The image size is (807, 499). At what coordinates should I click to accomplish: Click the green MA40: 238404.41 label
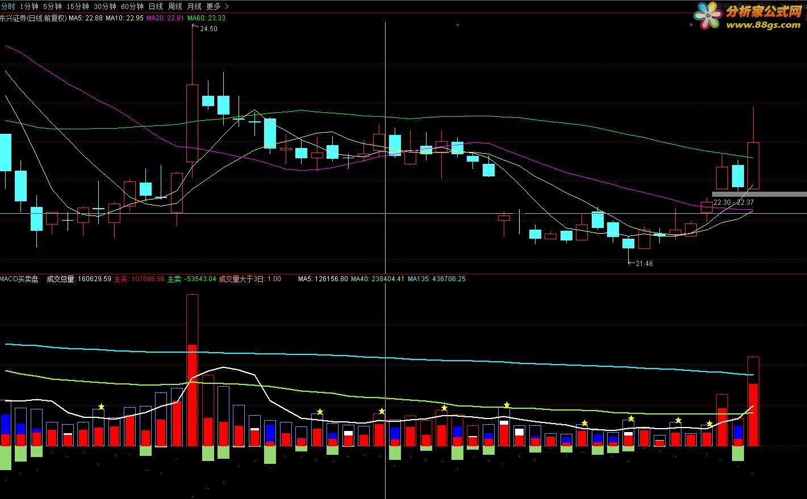point(378,279)
